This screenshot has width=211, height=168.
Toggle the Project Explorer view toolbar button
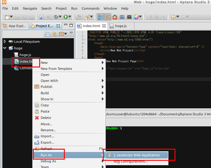point(108,17)
